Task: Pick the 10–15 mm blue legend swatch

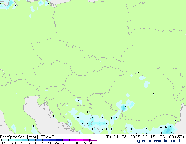Action: (39, 140)
